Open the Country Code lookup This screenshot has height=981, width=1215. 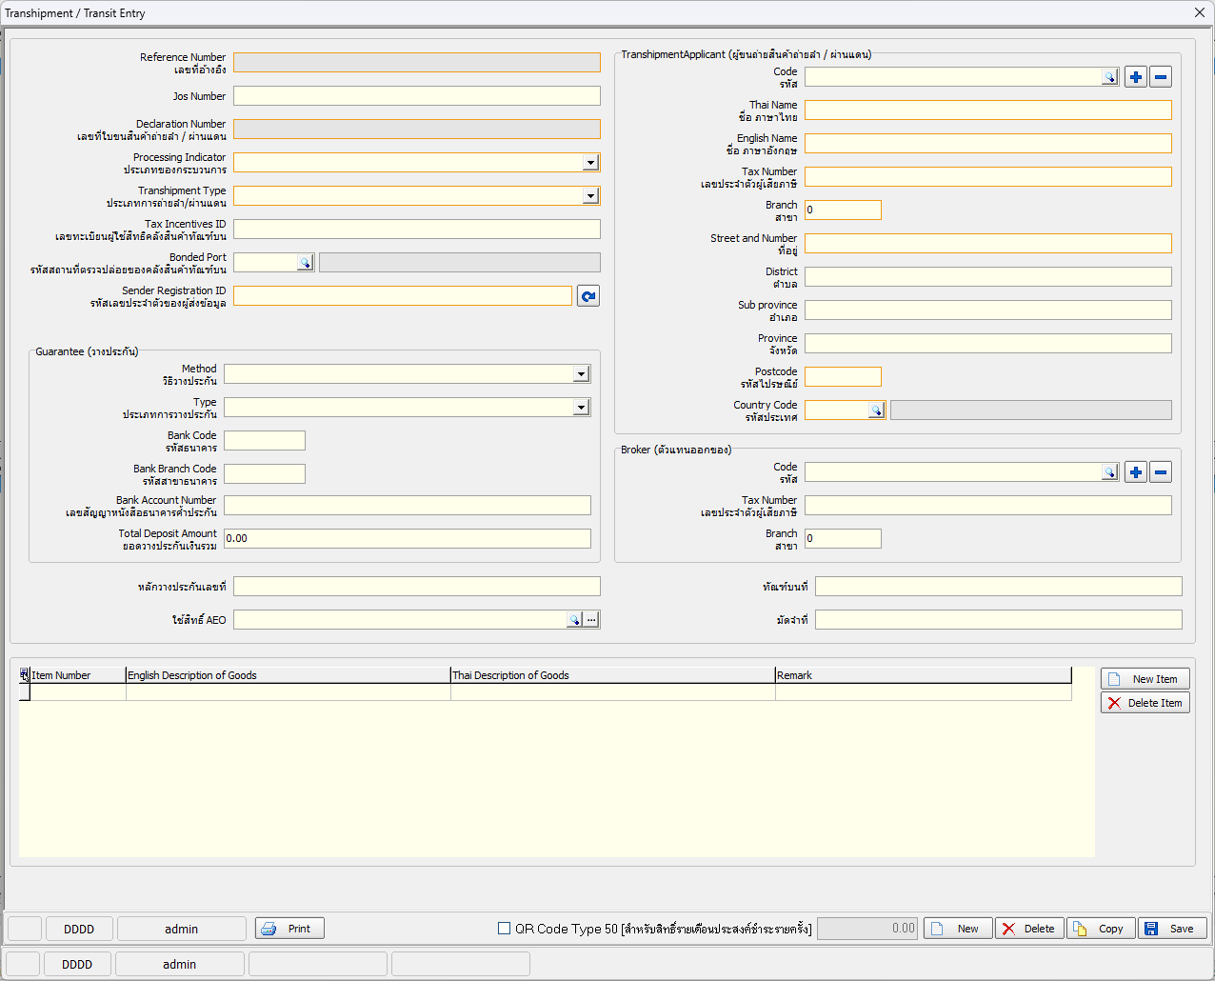876,410
